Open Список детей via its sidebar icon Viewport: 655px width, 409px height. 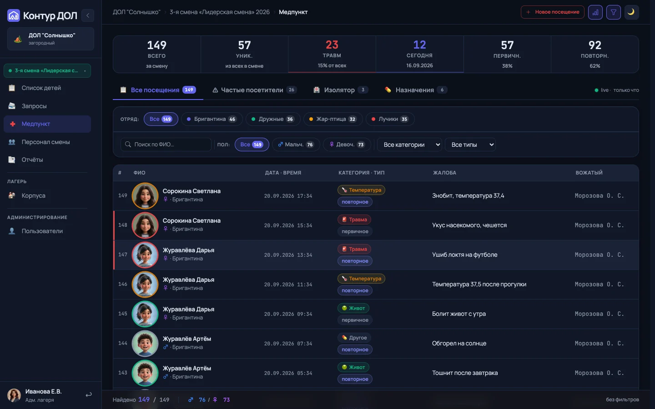coord(12,88)
